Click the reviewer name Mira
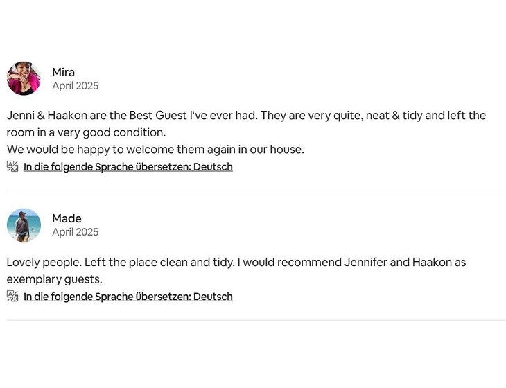The height and width of the screenshot is (388, 506). (x=63, y=72)
